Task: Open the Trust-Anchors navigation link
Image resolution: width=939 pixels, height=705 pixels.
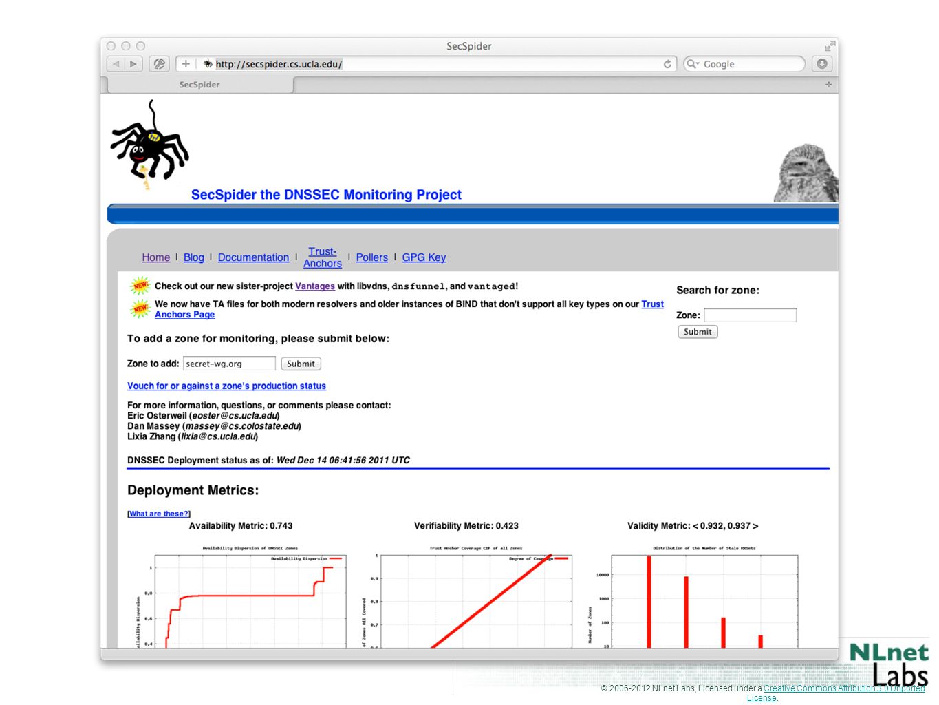Action: click(x=323, y=257)
